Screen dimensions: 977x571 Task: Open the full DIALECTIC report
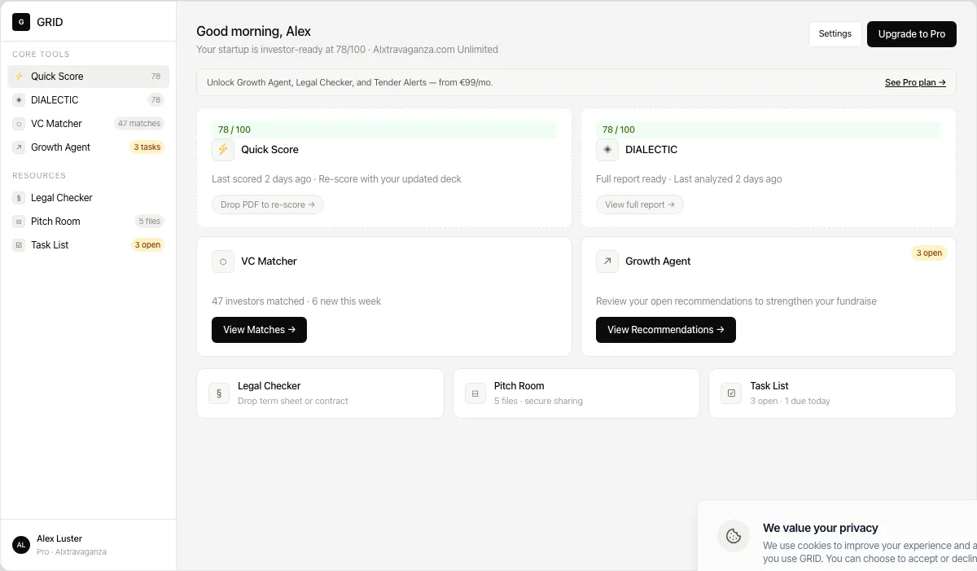tap(640, 204)
